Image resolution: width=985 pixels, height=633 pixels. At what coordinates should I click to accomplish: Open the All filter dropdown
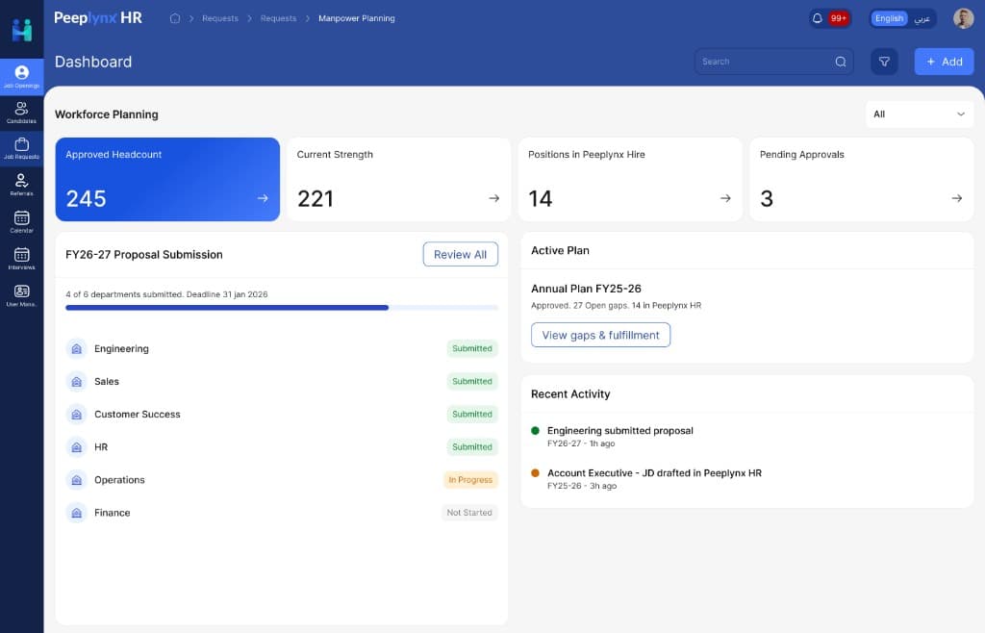tap(919, 114)
